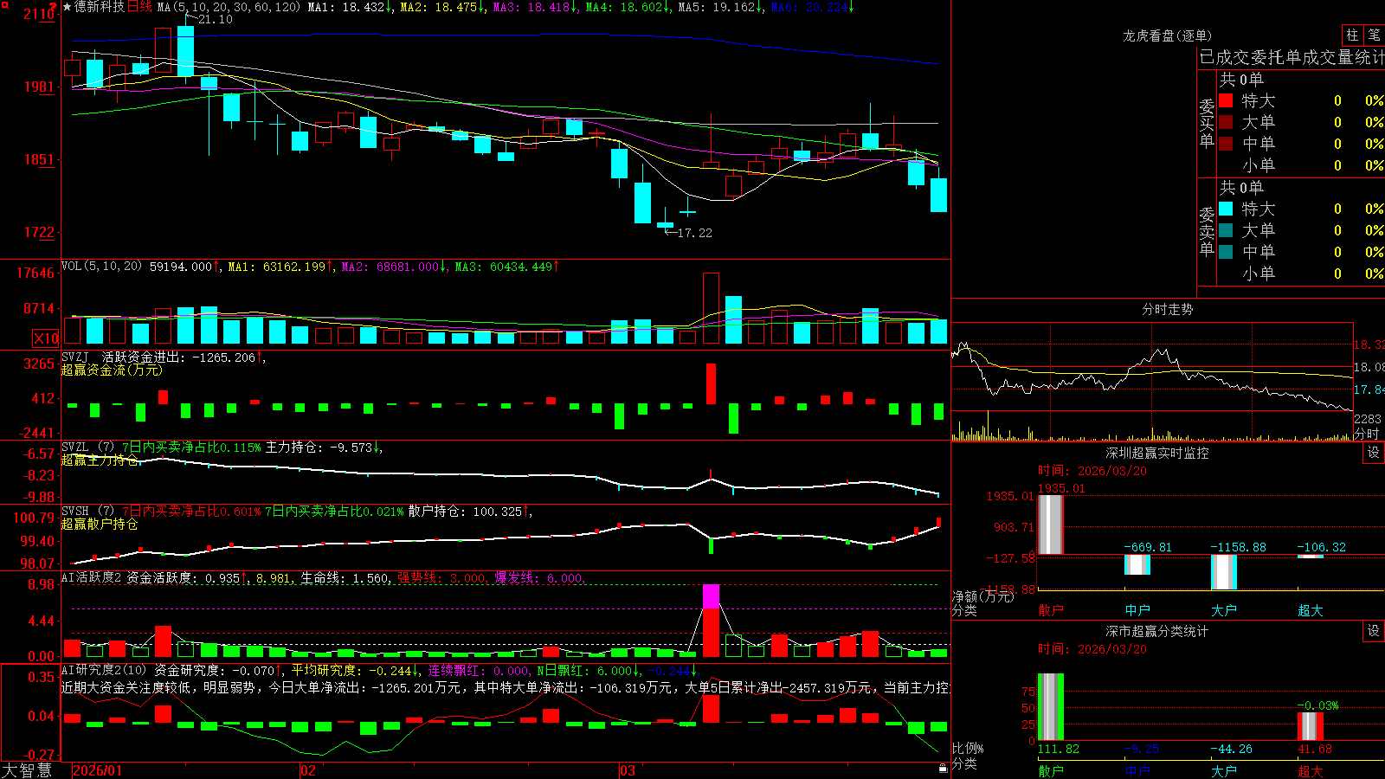Select 散户 category in 深市超赢分类统计 panel

pyautogui.click(x=1051, y=770)
